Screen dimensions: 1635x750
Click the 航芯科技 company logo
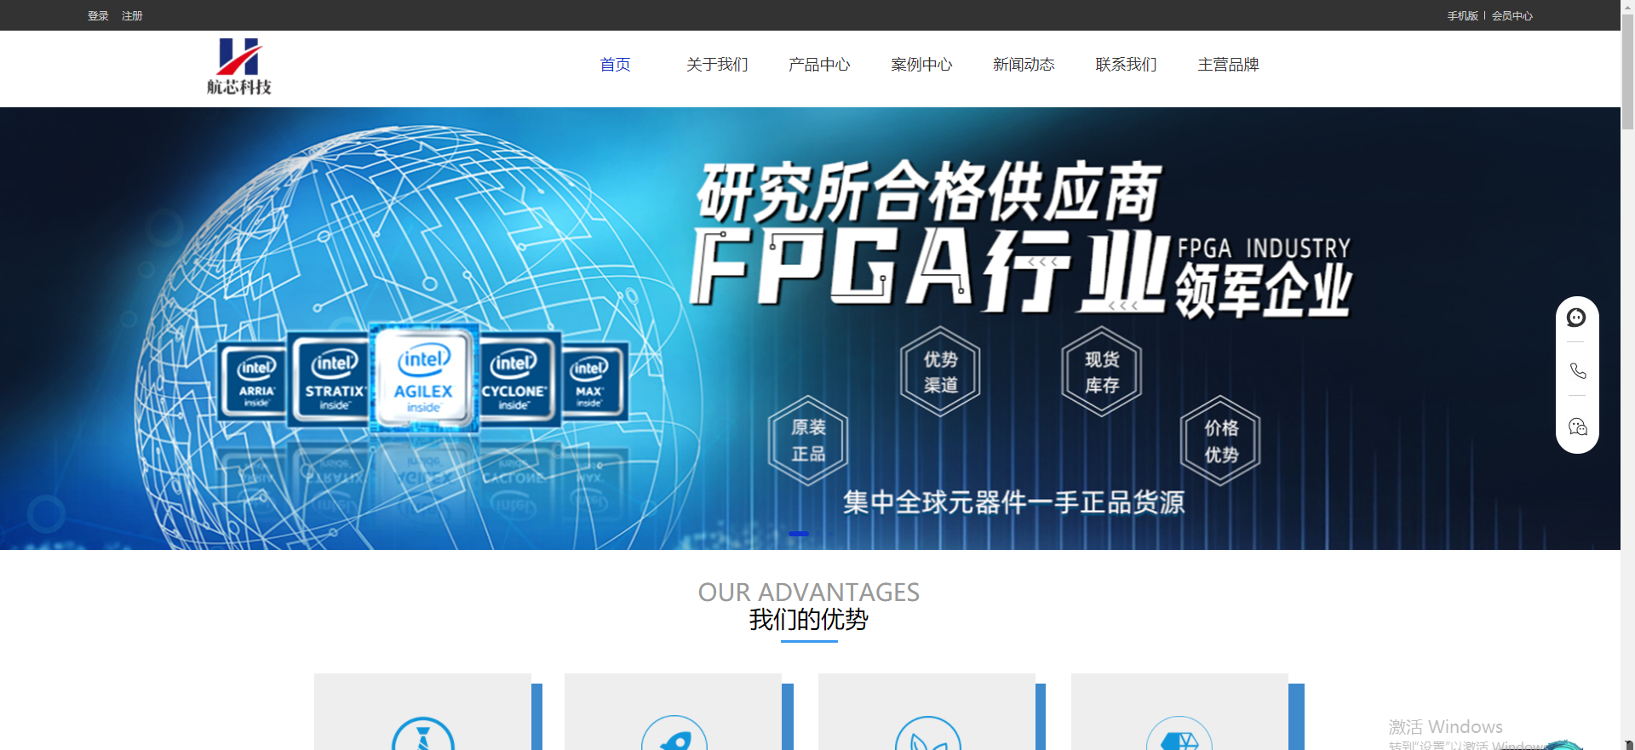(x=239, y=67)
